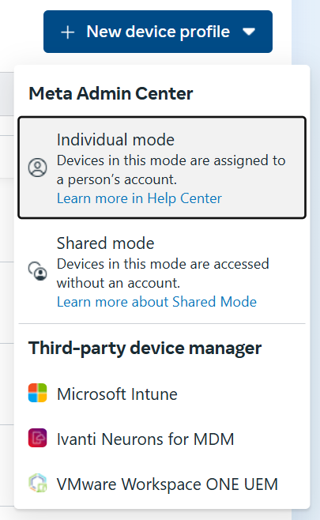Click the Ivanti Neurons logo icon
Screen dimensions: 320x520
coord(37,438)
